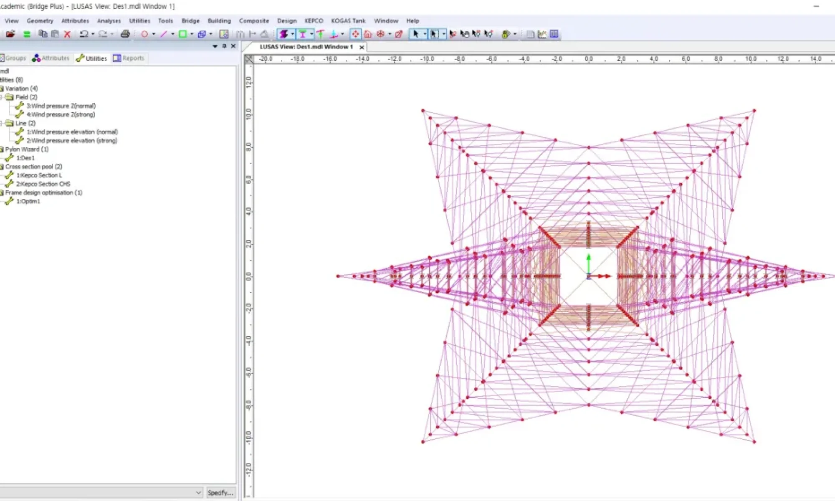Click the blue volume cube tool
The image size is (835, 501).
click(202, 34)
